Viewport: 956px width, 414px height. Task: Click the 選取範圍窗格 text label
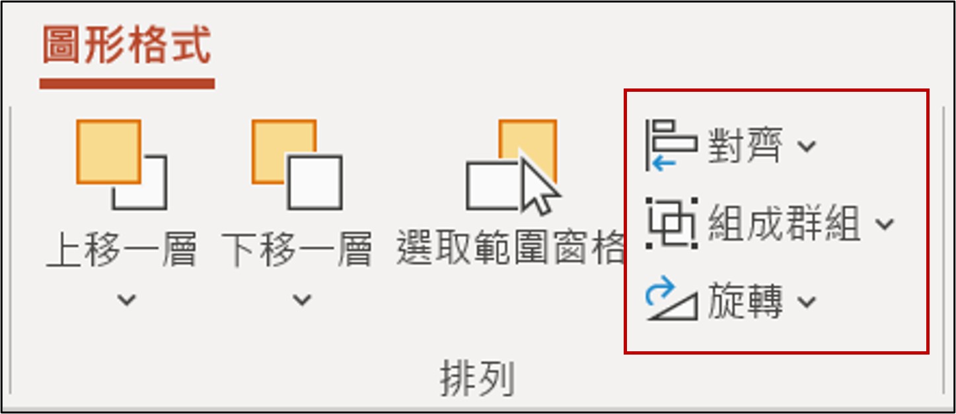click(511, 249)
